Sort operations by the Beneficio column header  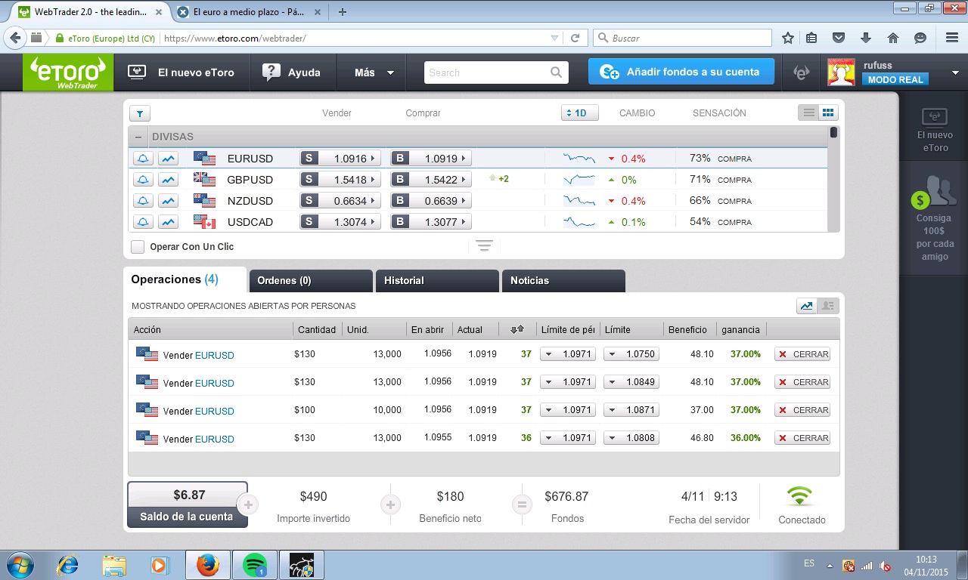[687, 329]
